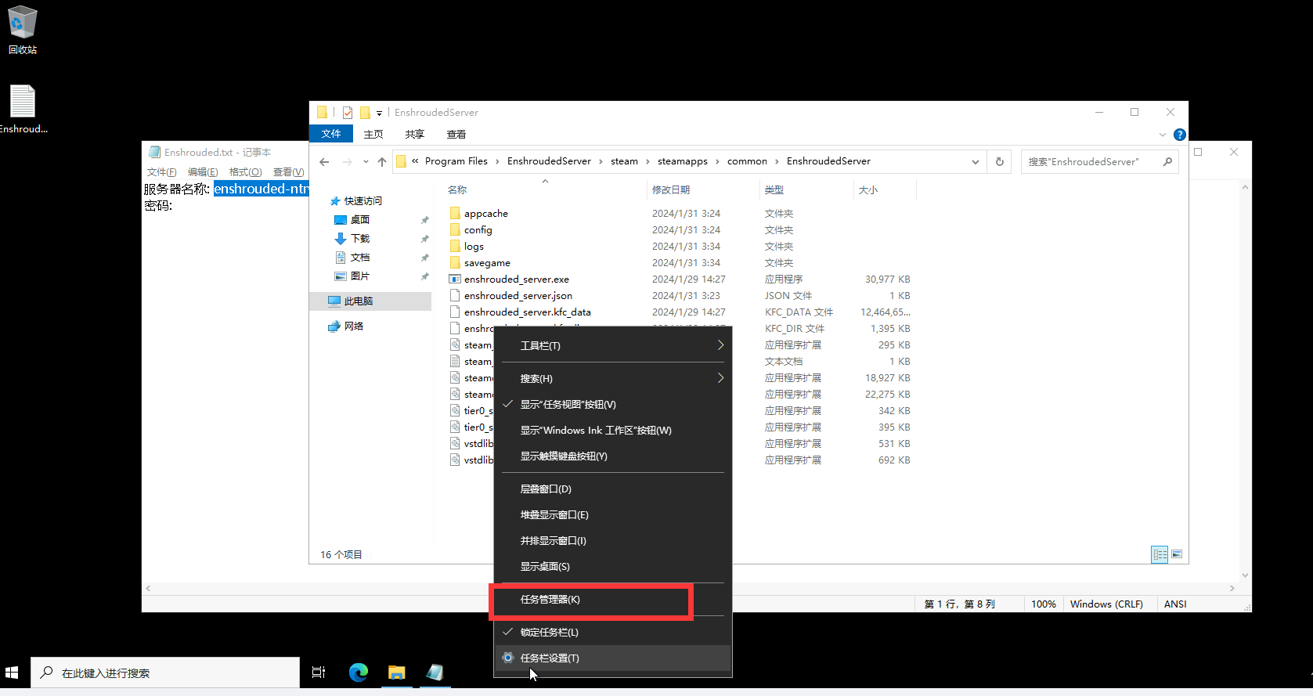Expand the Toolbars submenu

(x=613, y=346)
